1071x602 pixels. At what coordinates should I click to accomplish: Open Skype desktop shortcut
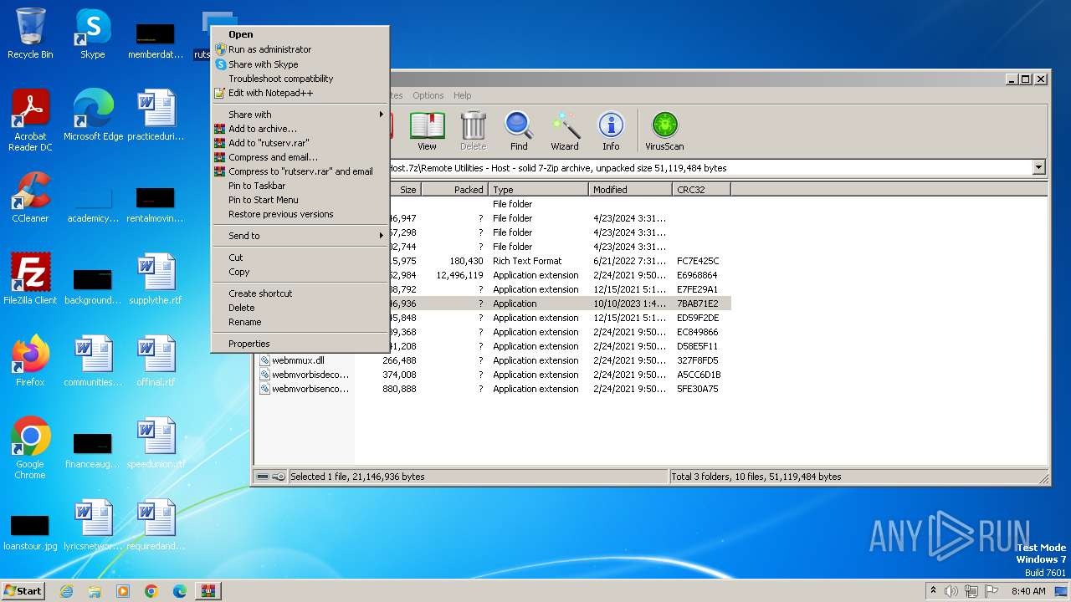coord(92,33)
